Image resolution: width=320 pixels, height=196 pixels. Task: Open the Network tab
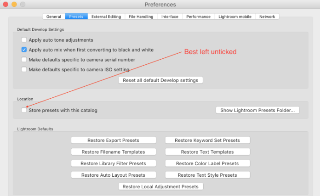click(x=267, y=17)
